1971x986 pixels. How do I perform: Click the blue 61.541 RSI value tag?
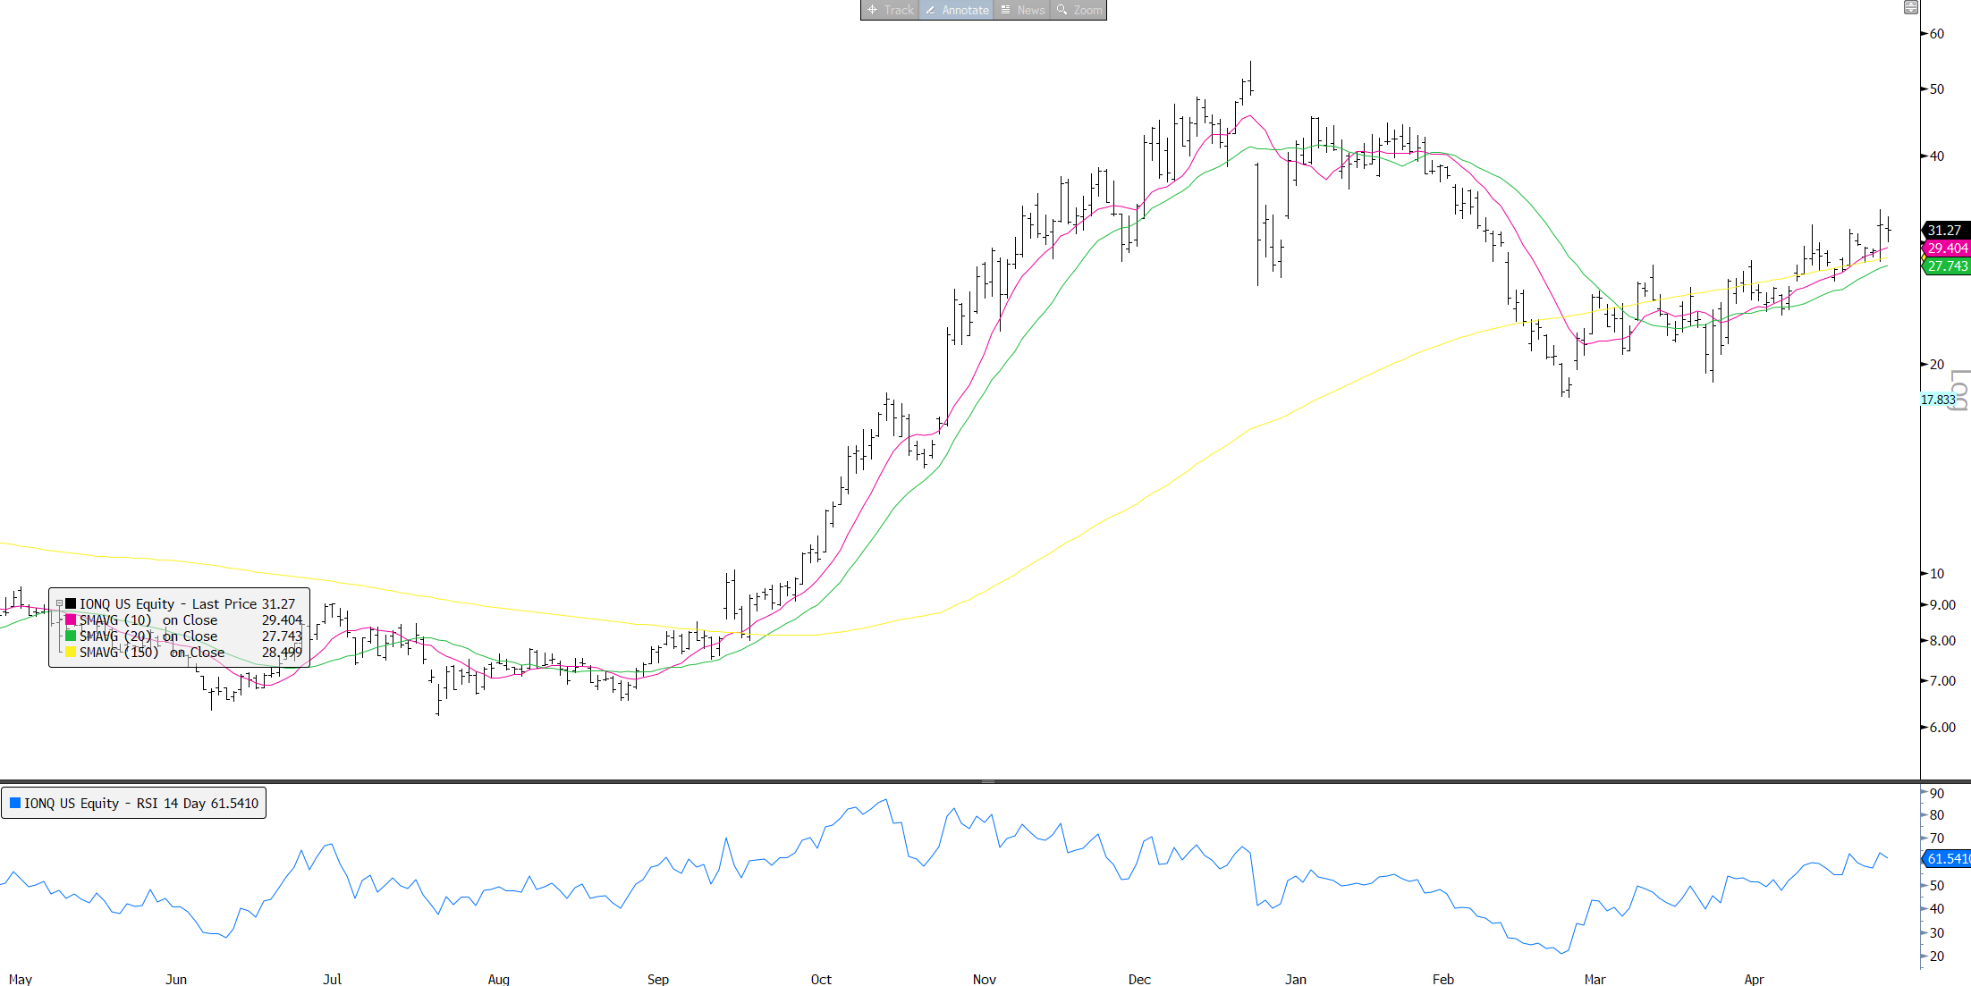1947,858
